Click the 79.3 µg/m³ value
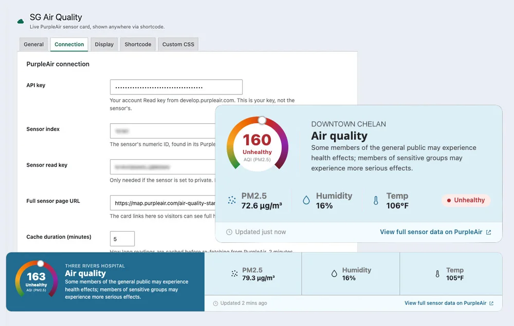Viewport: 514px width, 326px height. coord(259,278)
